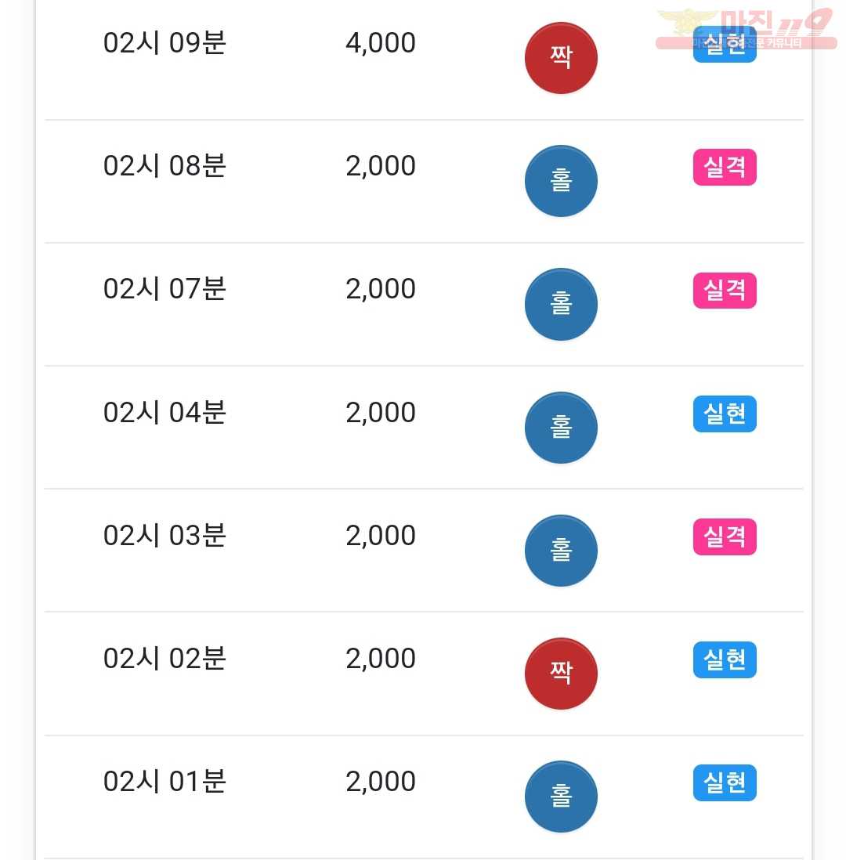The width and height of the screenshot is (846, 860).
Task: Select the blue 실현 badge at 02시 01분
Action: tap(725, 782)
